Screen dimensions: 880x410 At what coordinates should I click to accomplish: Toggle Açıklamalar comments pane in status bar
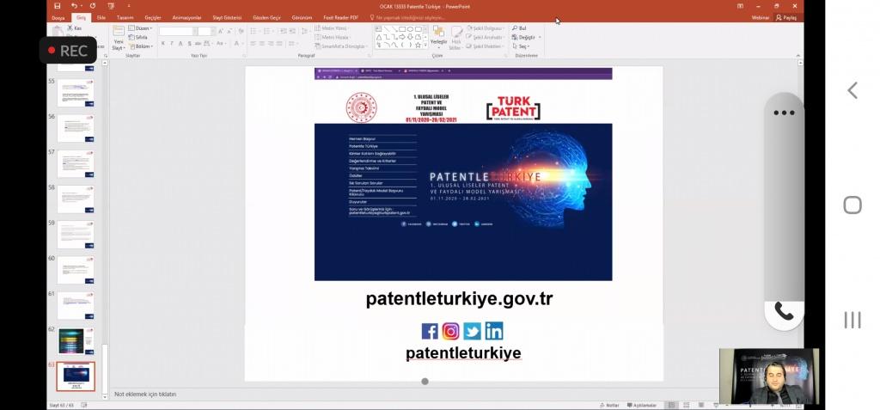point(642,405)
